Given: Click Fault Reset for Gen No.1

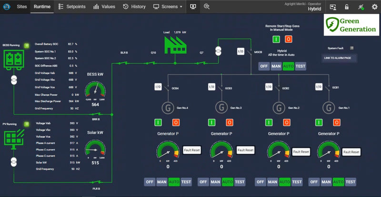Looking at the screenshot, I should [351, 152].
